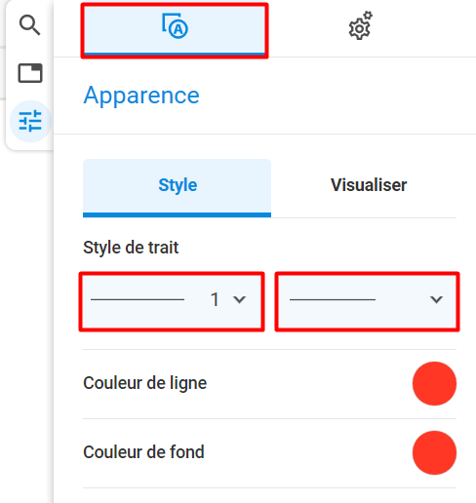Click the Apparence heading
This screenshot has height=503, width=476.
coord(141,96)
